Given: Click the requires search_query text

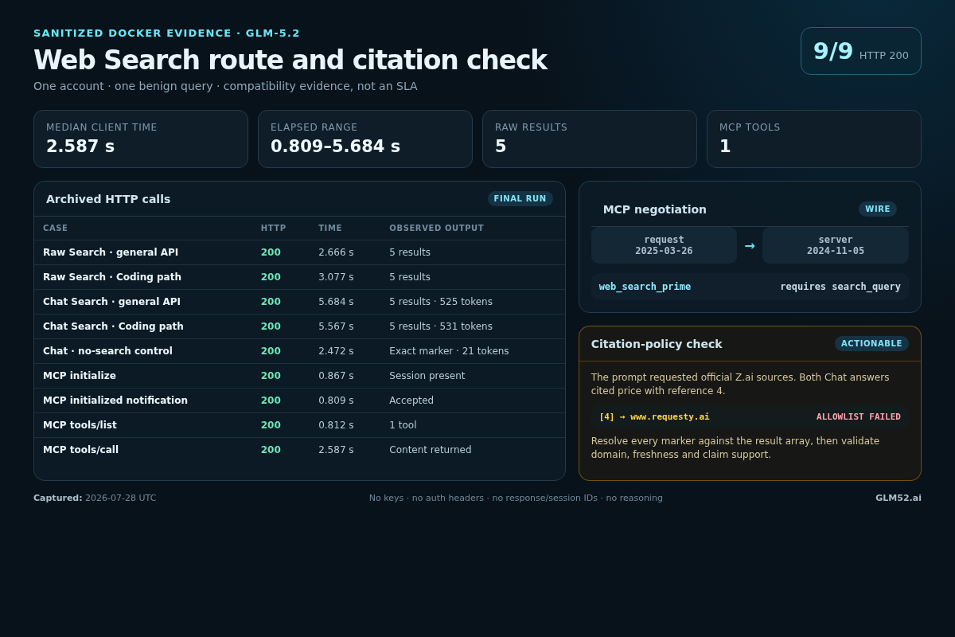Looking at the screenshot, I should (x=840, y=287).
